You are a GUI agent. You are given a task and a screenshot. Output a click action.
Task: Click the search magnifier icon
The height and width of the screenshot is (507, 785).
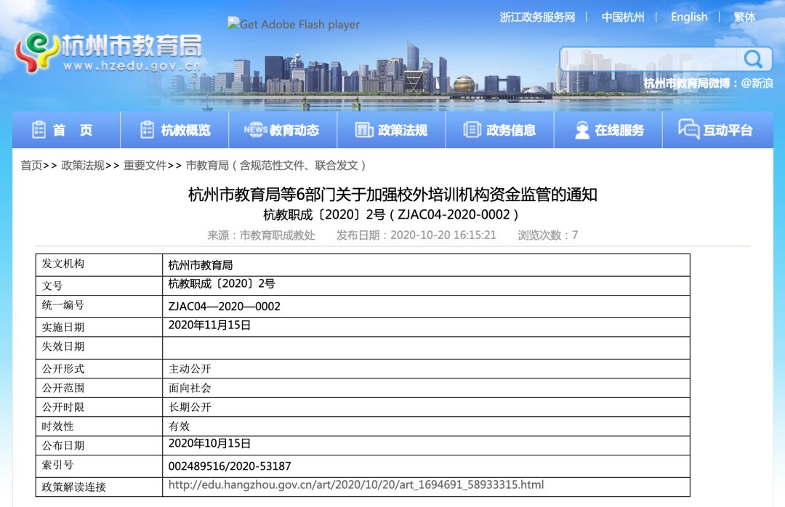(753, 59)
